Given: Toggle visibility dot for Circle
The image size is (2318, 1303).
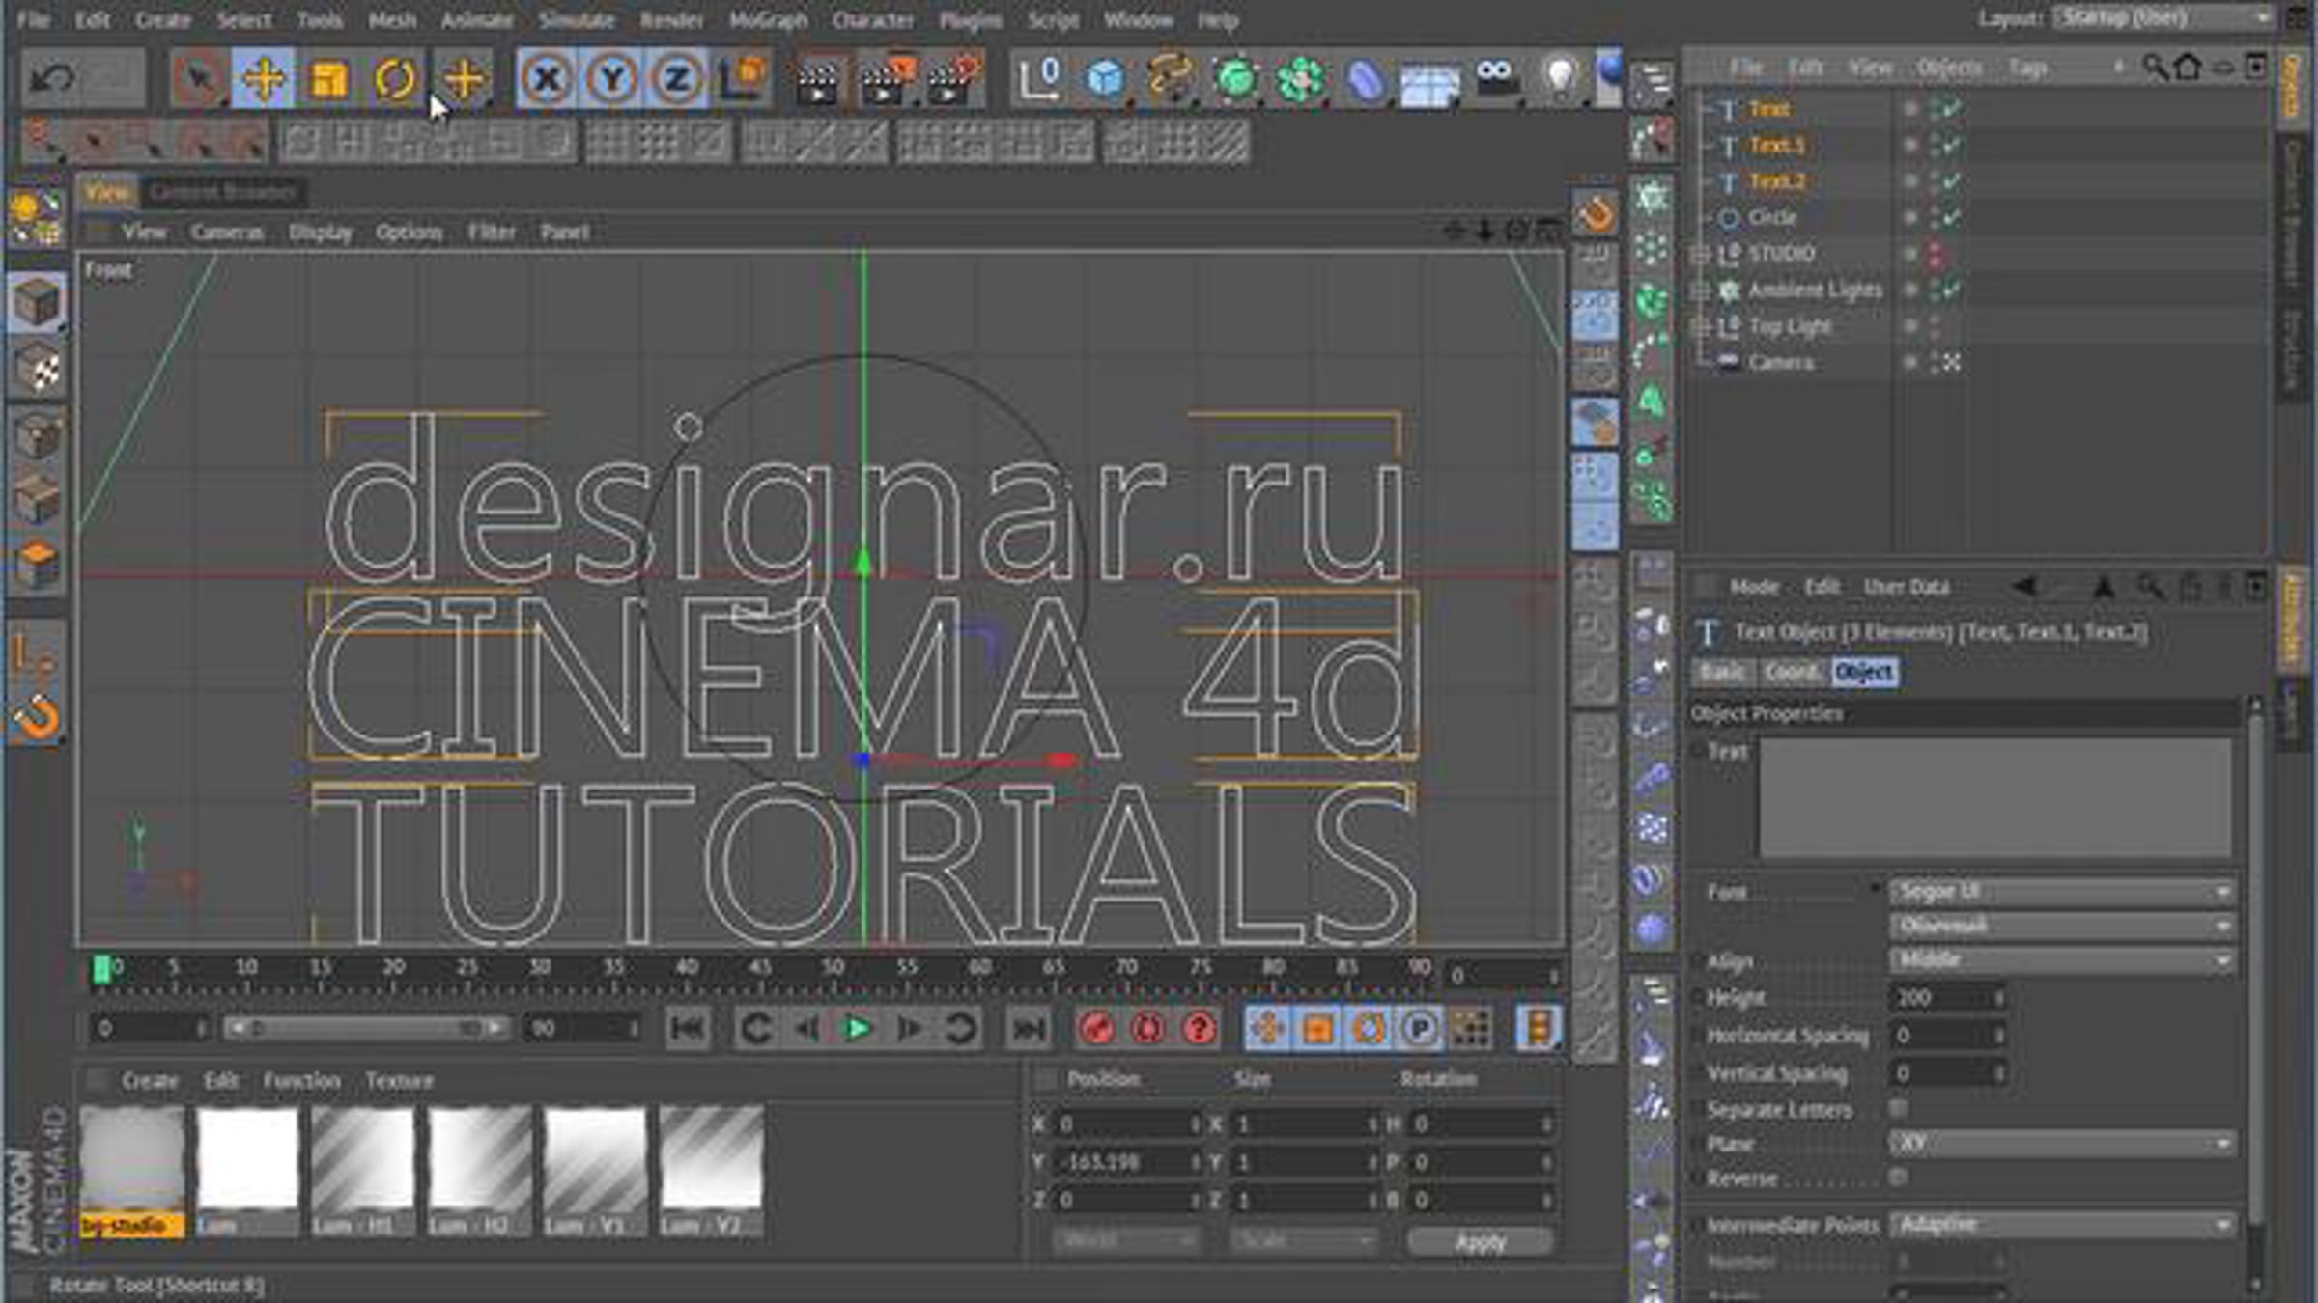Looking at the screenshot, I should tap(1909, 218).
